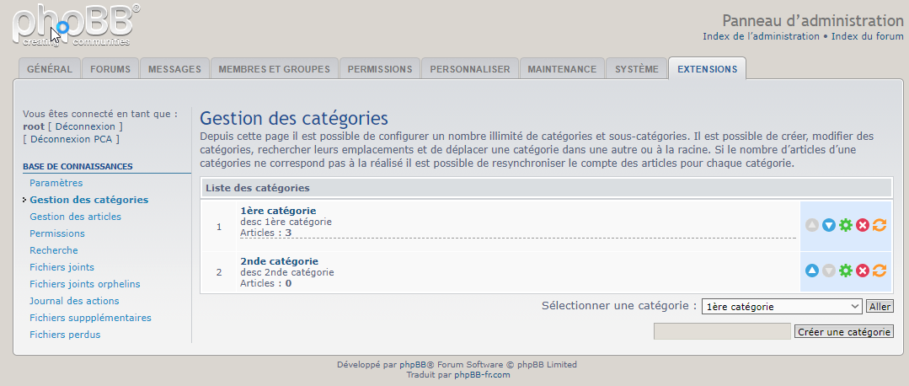The width and height of the screenshot is (909, 386).
Task: Click the phpBB logo
Action: point(76,25)
